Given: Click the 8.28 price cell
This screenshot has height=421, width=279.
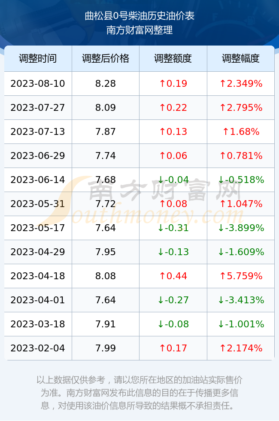Looking at the screenshot, I should (x=106, y=83).
